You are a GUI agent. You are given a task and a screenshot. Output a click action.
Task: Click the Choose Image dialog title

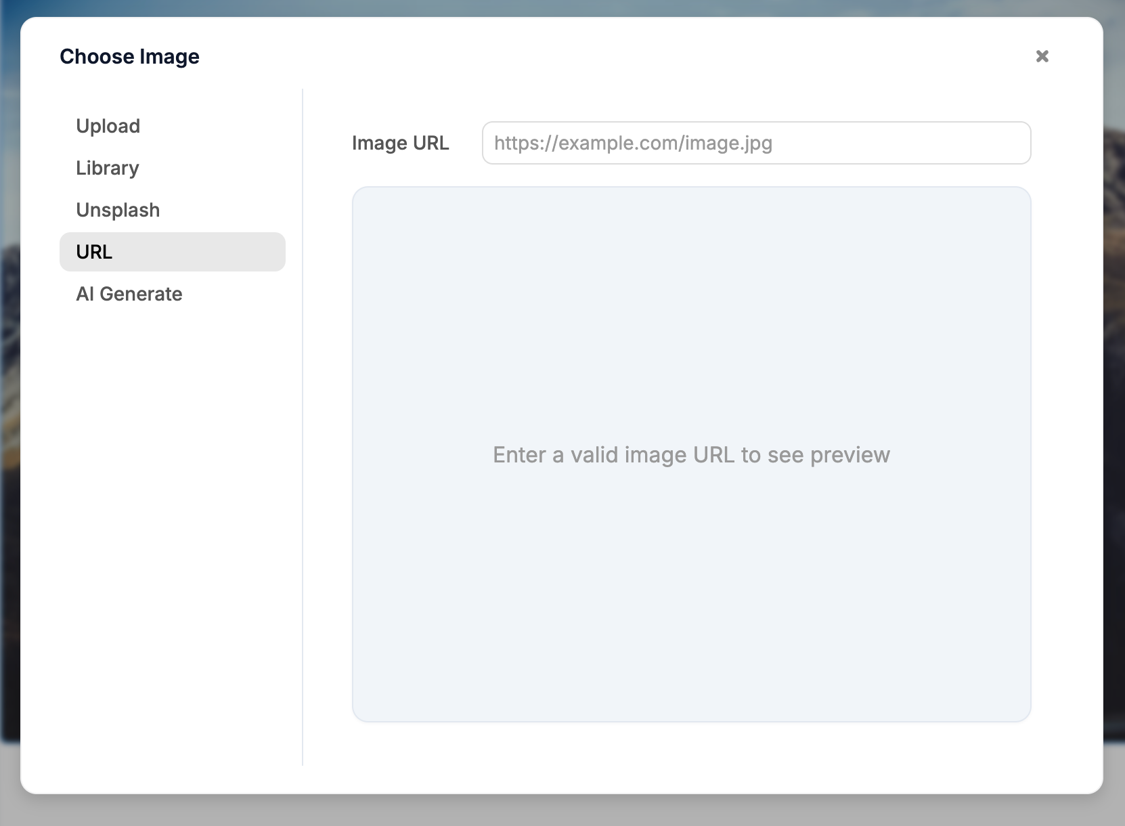point(129,56)
